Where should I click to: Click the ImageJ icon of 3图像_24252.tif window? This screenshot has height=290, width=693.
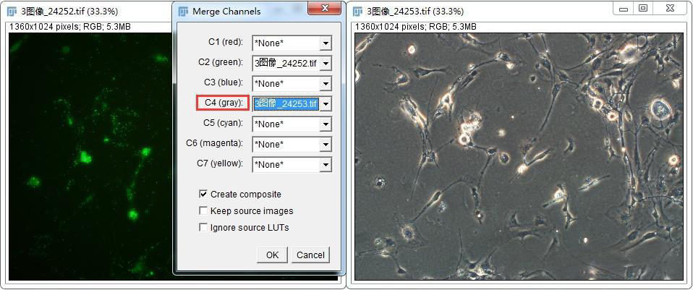(12, 11)
